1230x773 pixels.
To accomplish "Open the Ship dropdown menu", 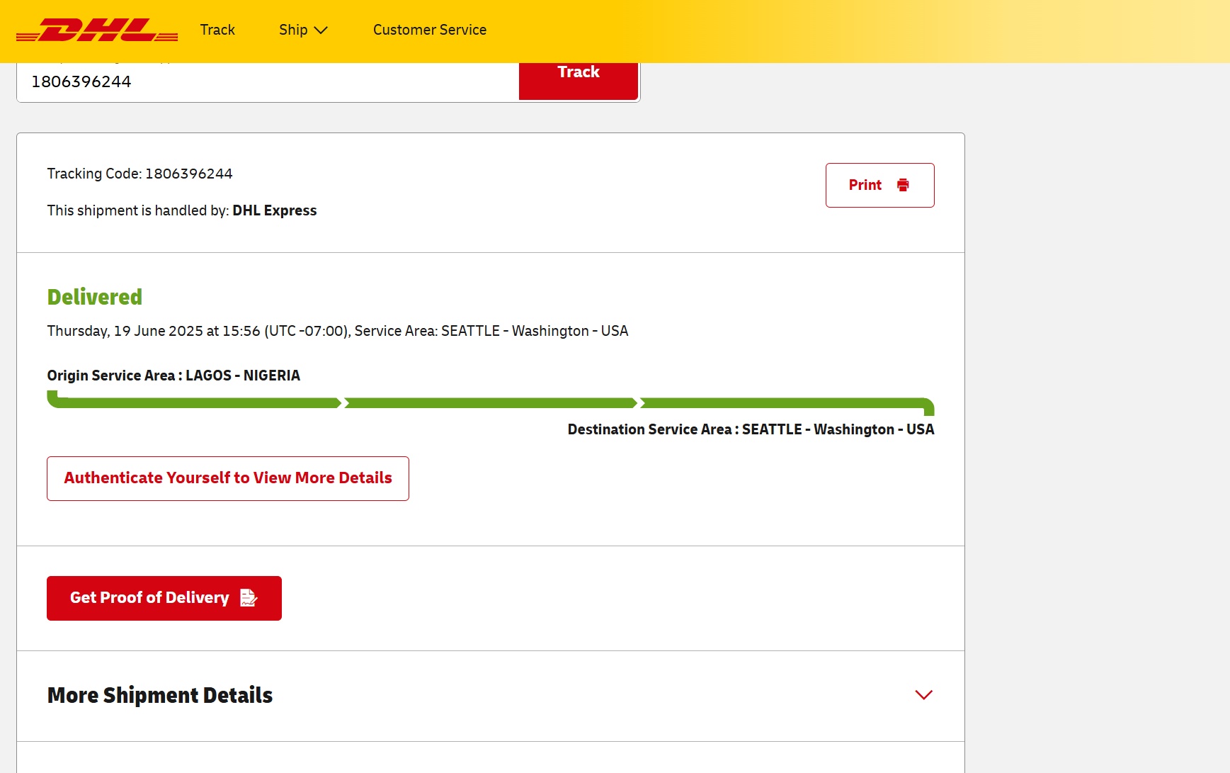I will tap(303, 30).
